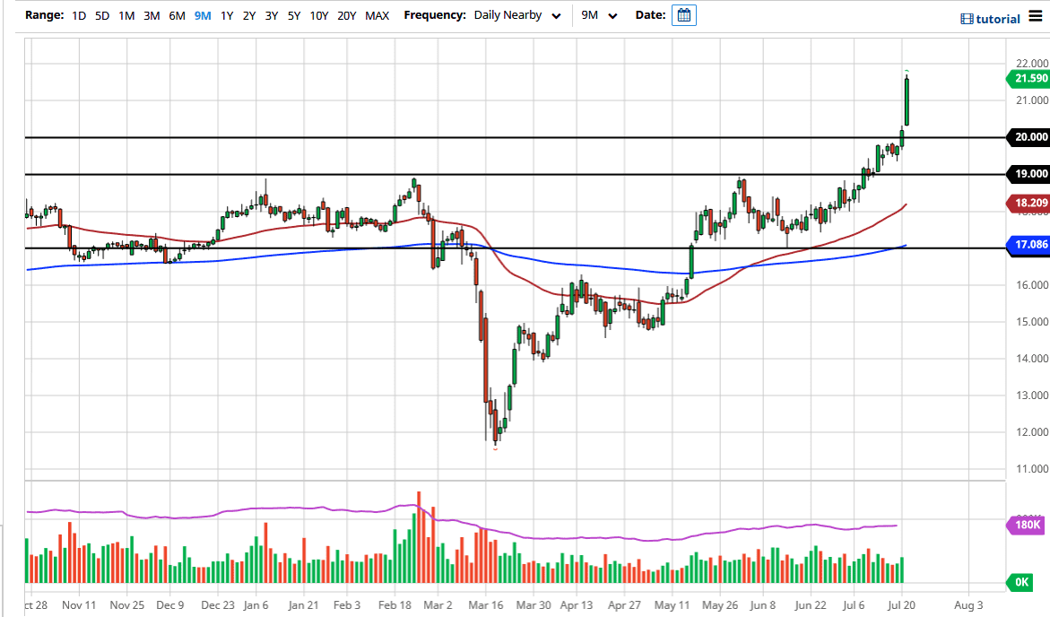Open the date picker calendar icon
1050x617 pixels.
(683, 15)
